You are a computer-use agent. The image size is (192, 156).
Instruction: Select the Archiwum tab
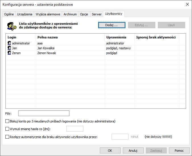(x=70, y=14)
